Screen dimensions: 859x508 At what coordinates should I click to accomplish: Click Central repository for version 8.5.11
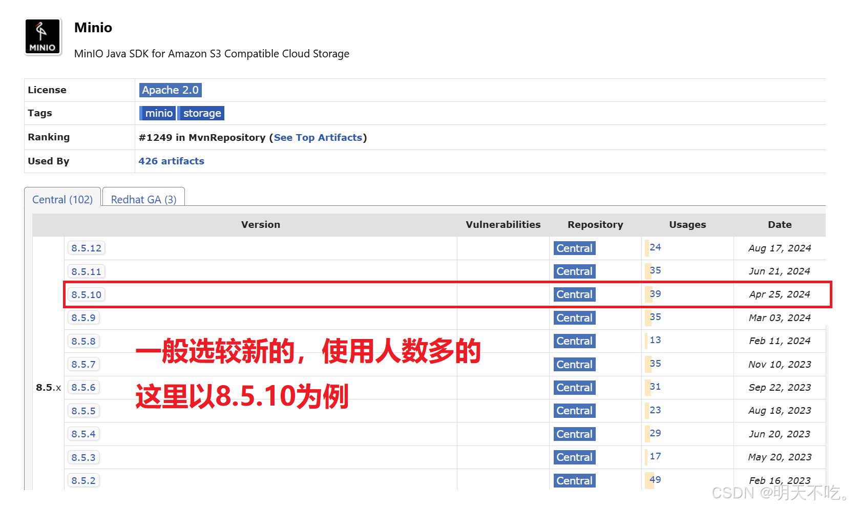(x=574, y=271)
